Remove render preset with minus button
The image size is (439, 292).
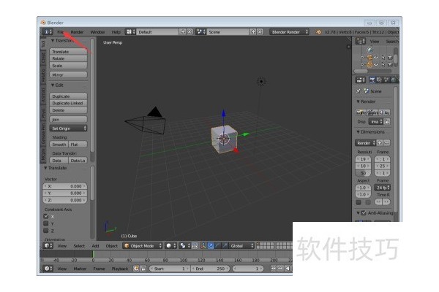coord(386,143)
